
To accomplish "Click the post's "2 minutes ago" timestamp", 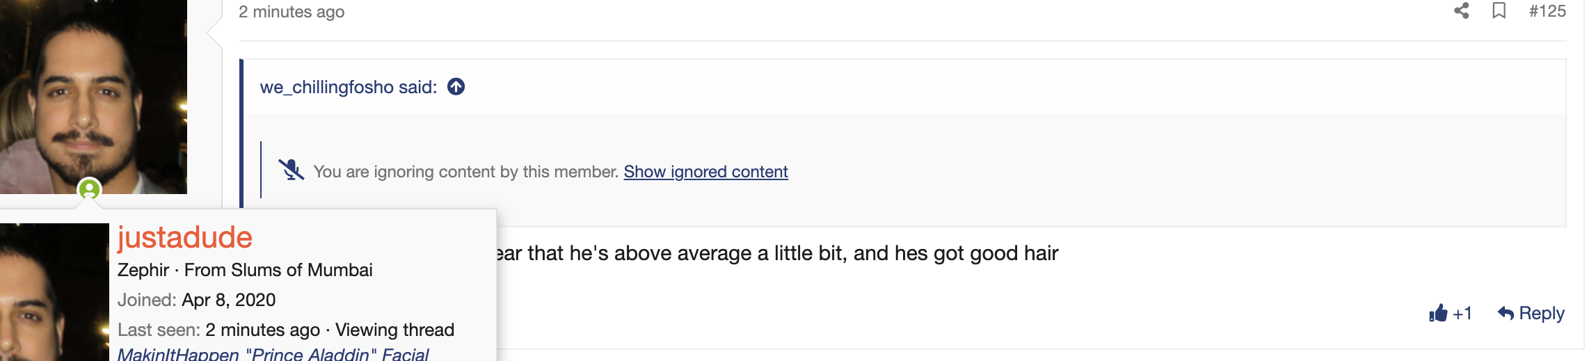I will (x=292, y=12).
